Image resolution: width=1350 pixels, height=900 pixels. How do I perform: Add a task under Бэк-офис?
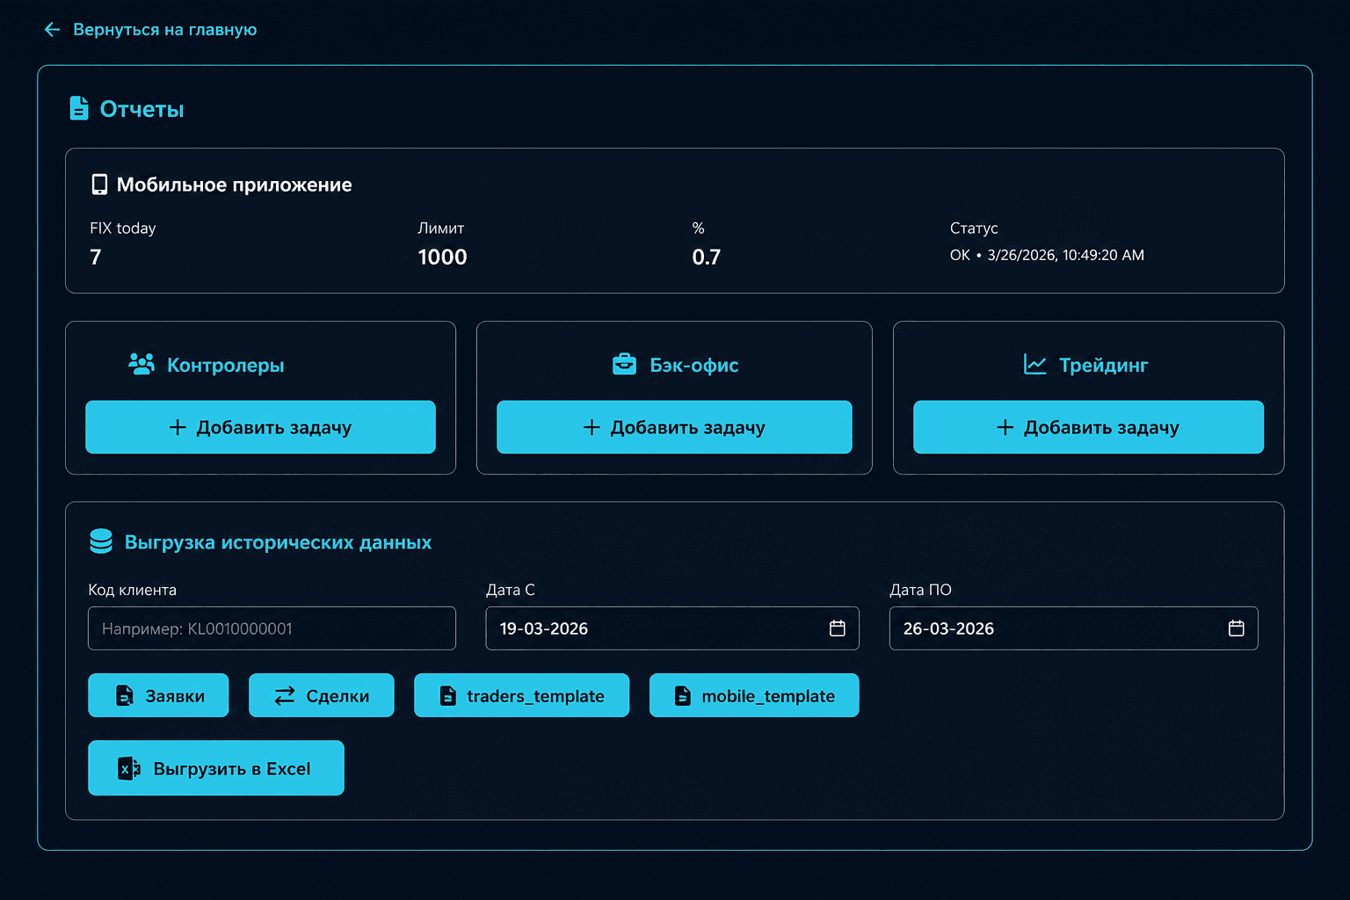(x=674, y=427)
